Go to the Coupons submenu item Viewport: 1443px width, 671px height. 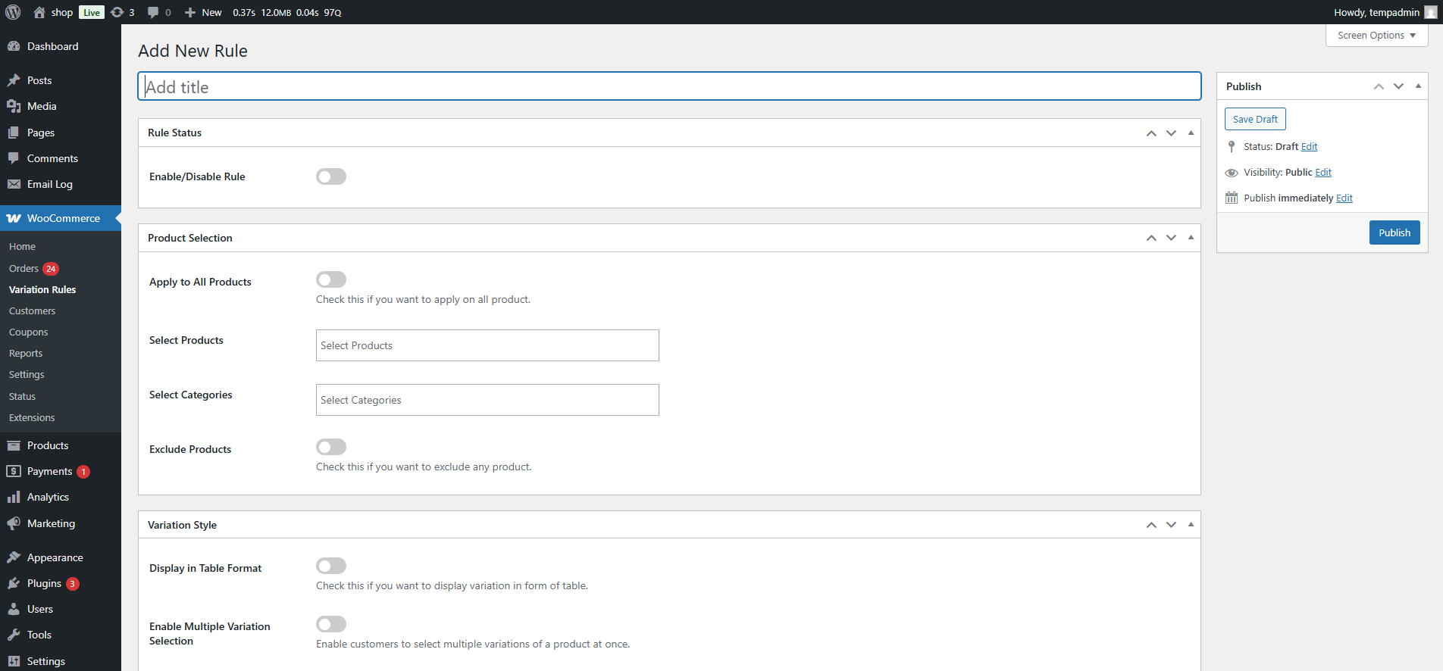28,332
